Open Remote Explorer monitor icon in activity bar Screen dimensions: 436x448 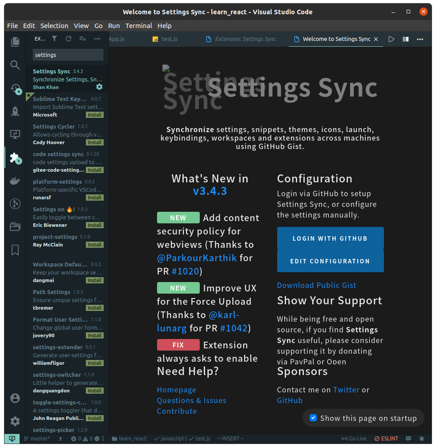(15, 134)
